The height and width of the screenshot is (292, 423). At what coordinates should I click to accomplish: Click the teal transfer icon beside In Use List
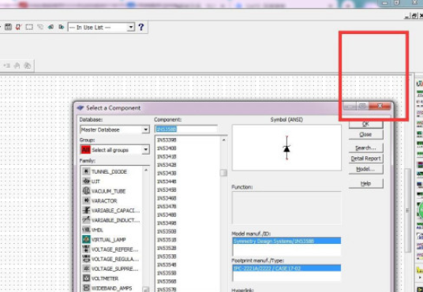[x=62, y=27]
